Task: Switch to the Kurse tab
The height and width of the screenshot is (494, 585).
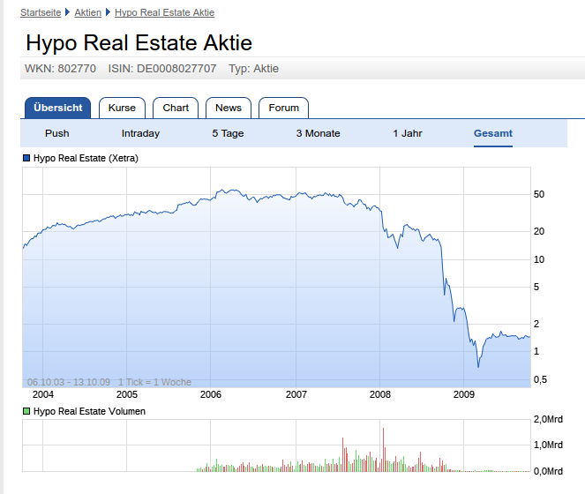Action: tap(122, 108)
